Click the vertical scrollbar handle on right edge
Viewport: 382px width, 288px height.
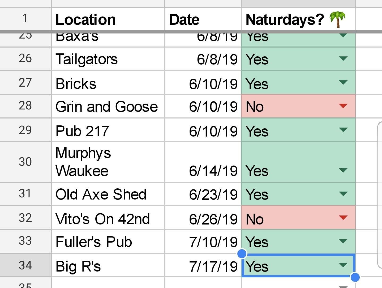pyautogui.click(x=380, y=195)
